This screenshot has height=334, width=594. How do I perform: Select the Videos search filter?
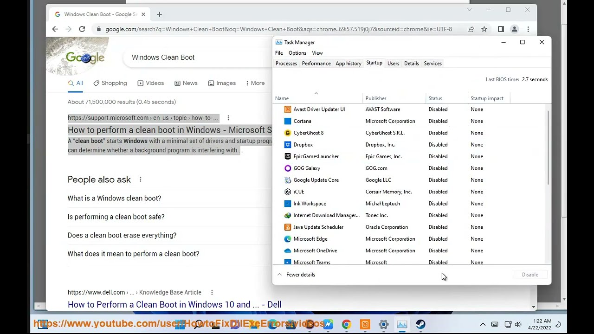pos(151,83)
